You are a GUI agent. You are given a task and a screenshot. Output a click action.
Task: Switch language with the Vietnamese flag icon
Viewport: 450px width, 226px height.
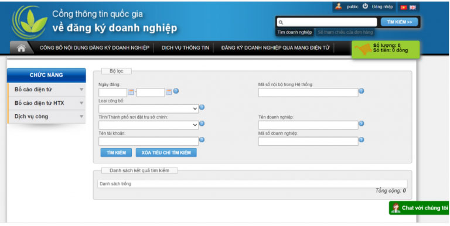[x=404, y=8]
